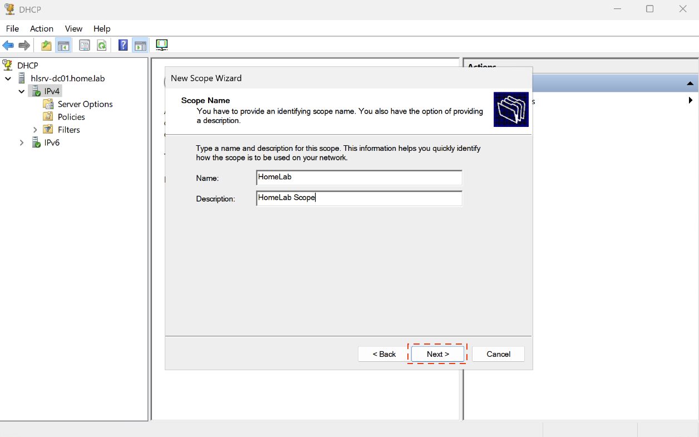Collapse the hlsrv-dc01.home.lab server node
699x437 pixels.
click(x=8, y=78)
